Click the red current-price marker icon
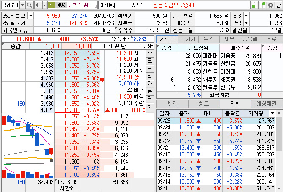Image resolution: width=283 pixels, height=192 pixels. (102, 80)
